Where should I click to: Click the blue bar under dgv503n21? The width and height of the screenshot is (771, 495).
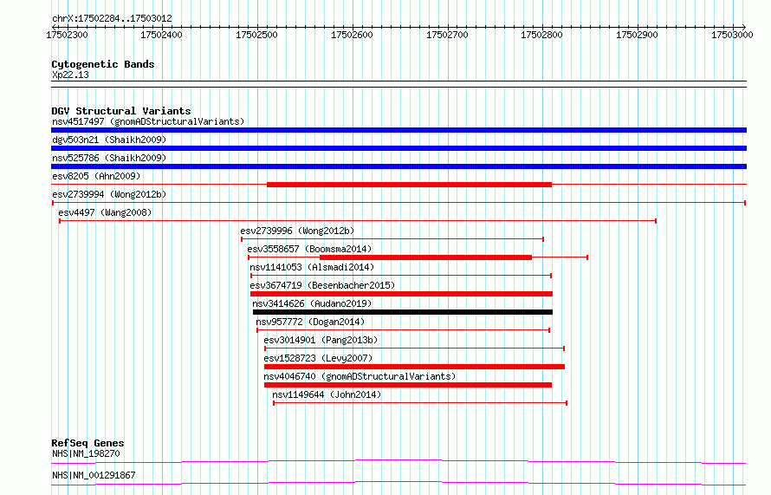coord(398,148)
